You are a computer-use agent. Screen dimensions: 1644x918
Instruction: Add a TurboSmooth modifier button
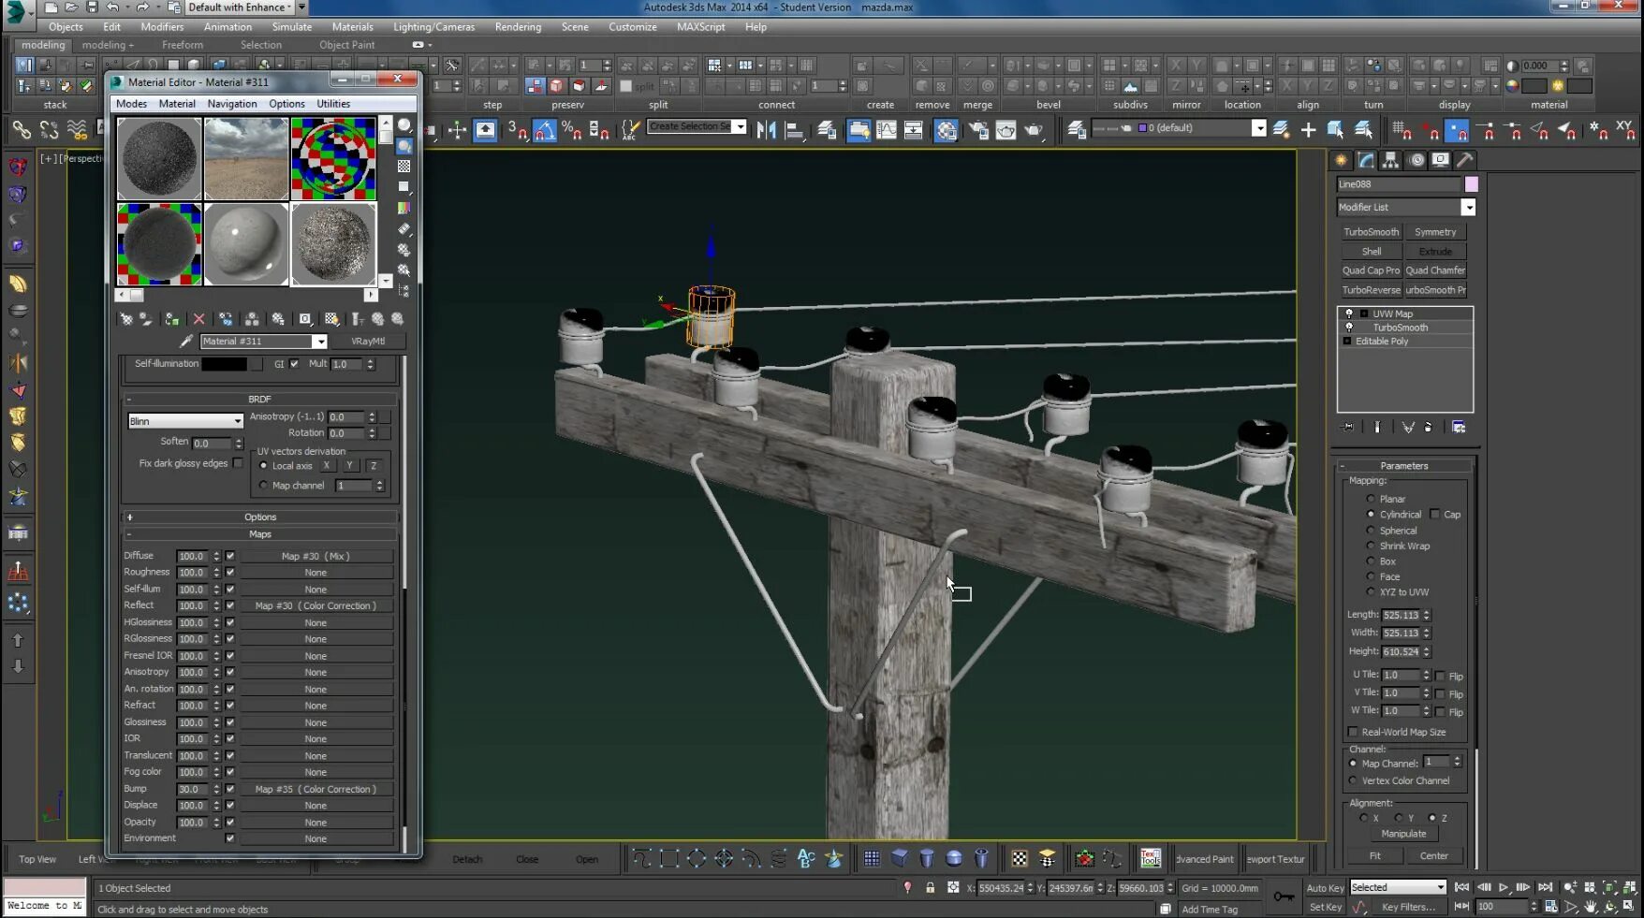[1372, 232]
